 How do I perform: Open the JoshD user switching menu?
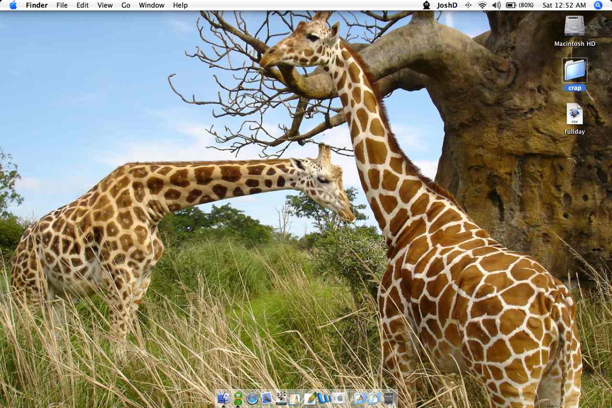[447, 5]
